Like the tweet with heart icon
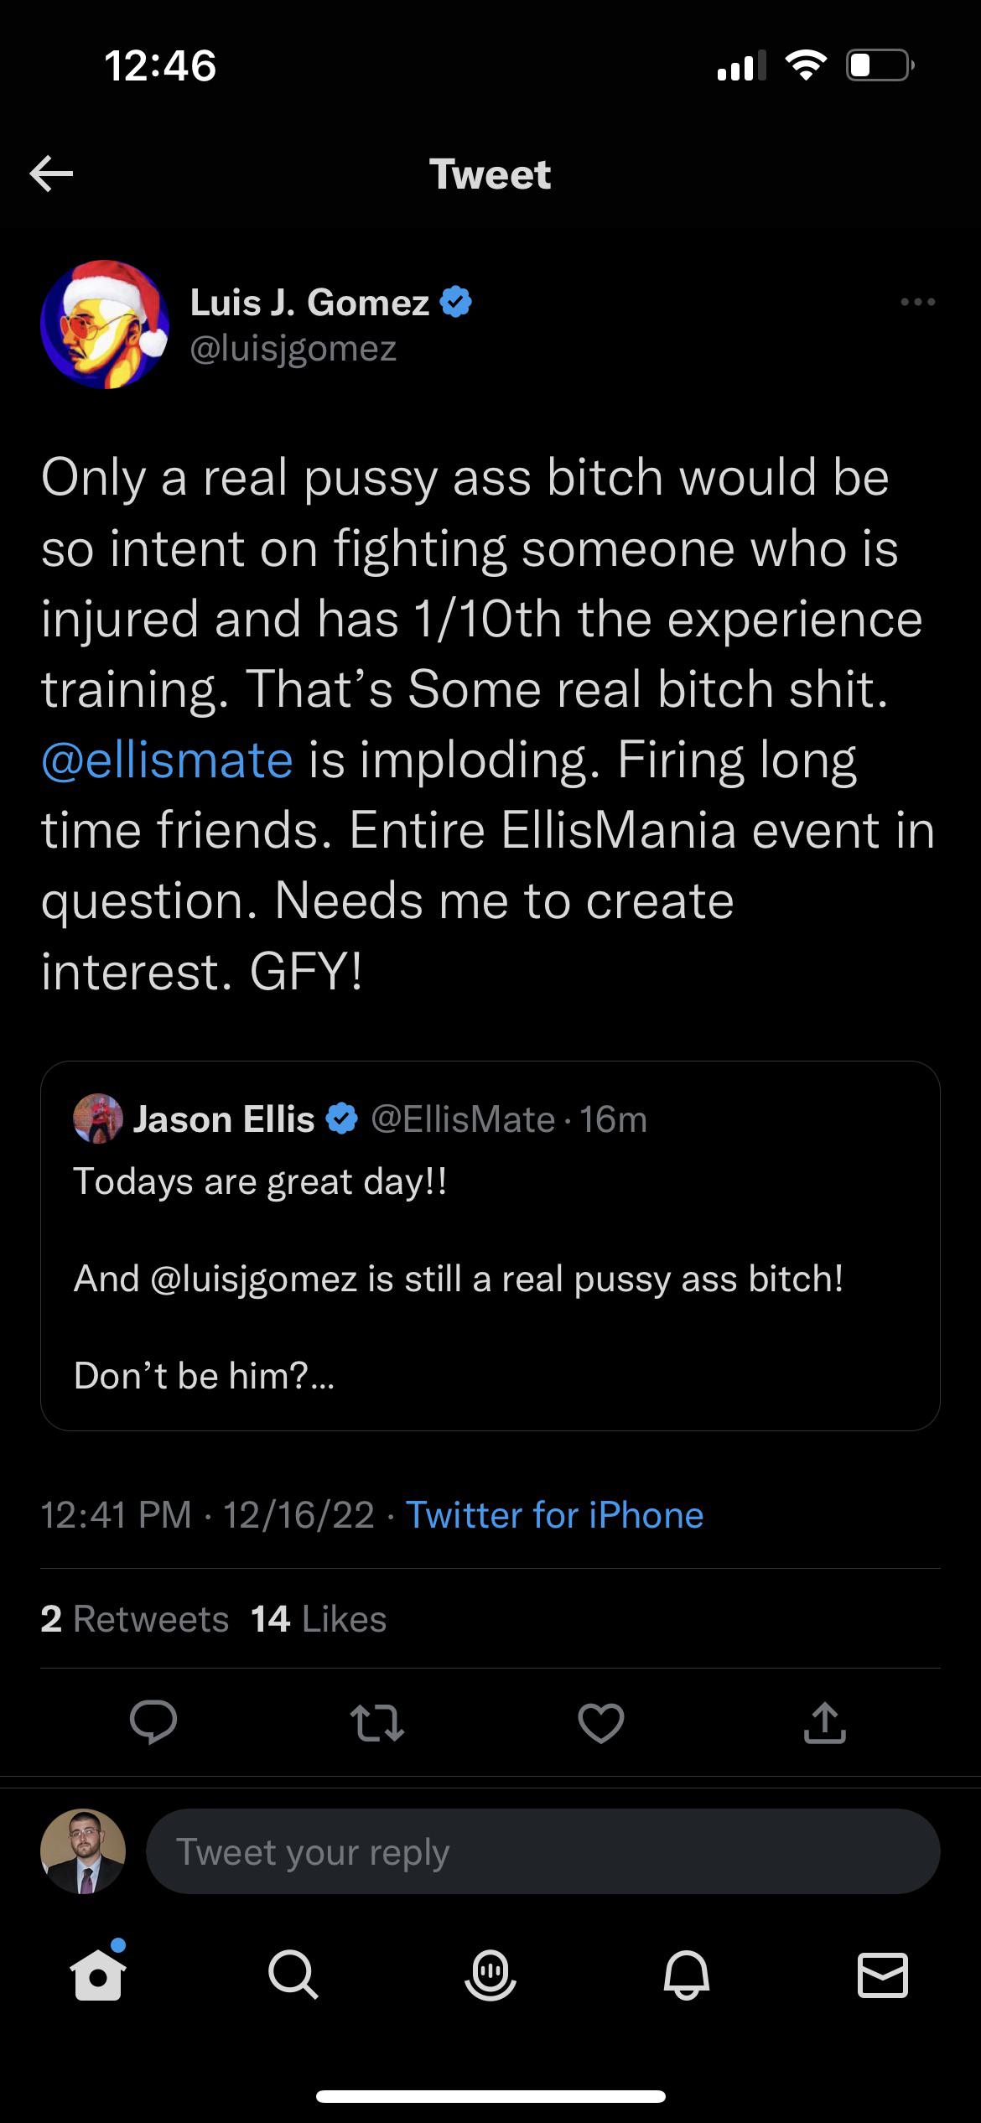981x2123 pixels. [x=601, y=1723]
